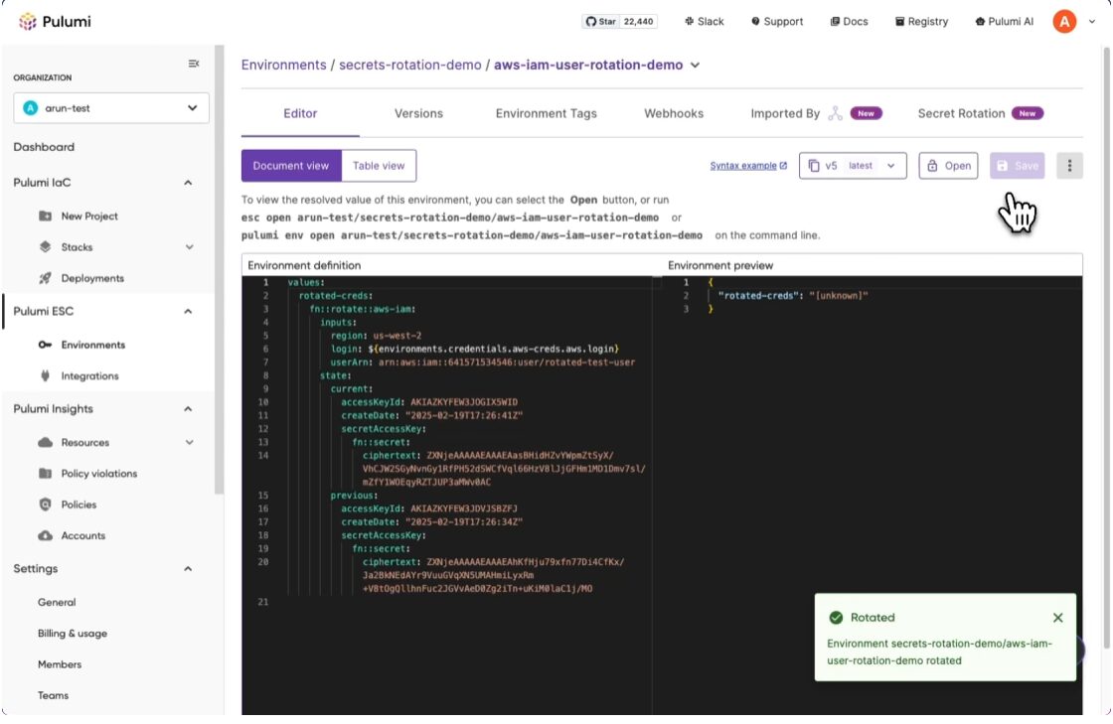Switch to Table view
The image size is (1113, 724).
click(379, 165)
